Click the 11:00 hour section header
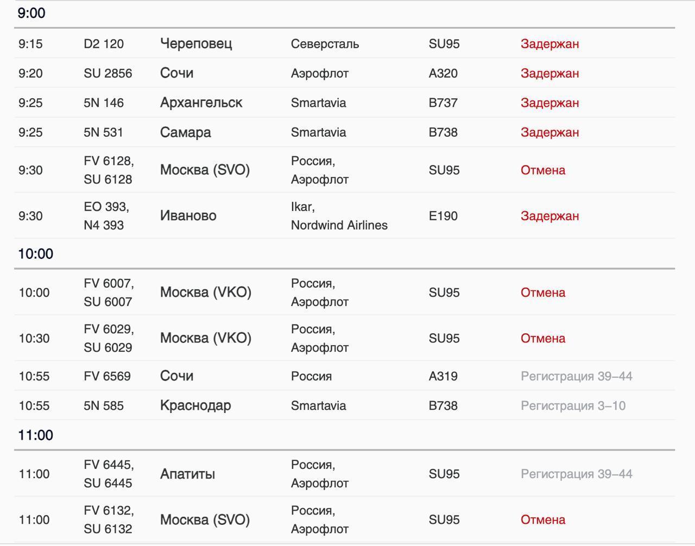The width and height of the screenshot is (695, 546). [36, 435]
